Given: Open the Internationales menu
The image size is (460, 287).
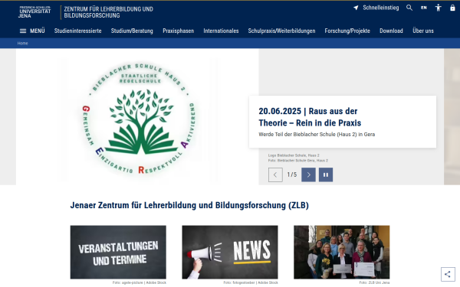Looking at the screenshot, I should (x=221, y=31).
